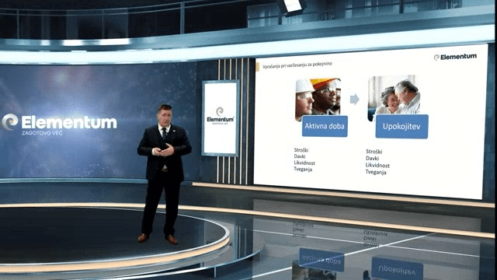The height and width of the screenshot is (280, 497).
Task: Click the ZAGOTOVO VEČ tagline on the wall
Action: 42,133
